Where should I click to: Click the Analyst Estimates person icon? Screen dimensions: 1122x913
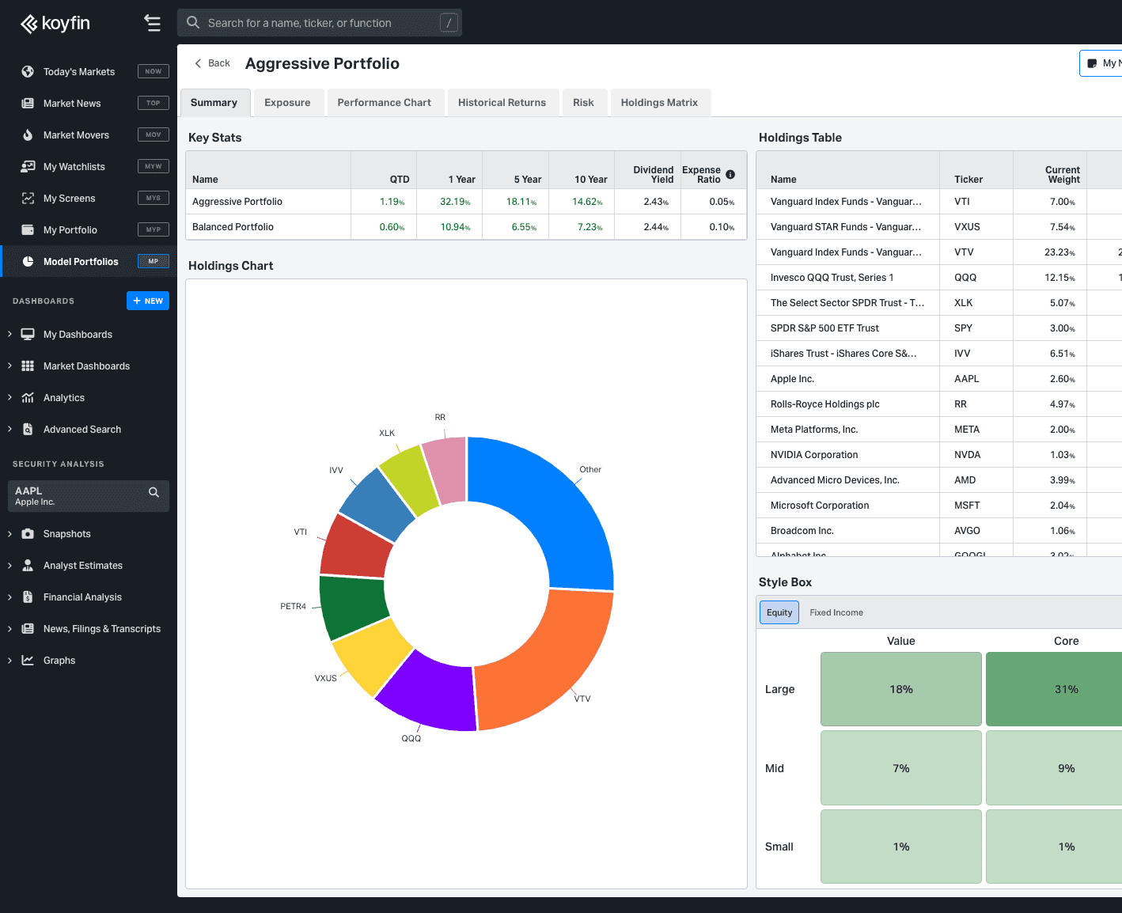point(28,566)
